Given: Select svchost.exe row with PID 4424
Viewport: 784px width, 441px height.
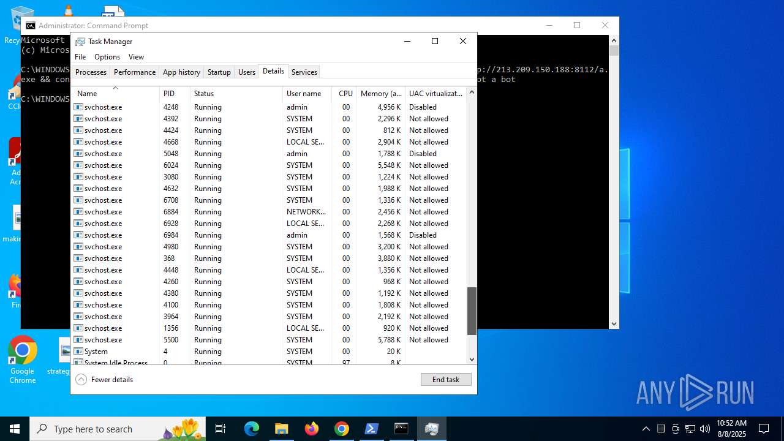Looking at the screenshot, I should click(269, 130).
